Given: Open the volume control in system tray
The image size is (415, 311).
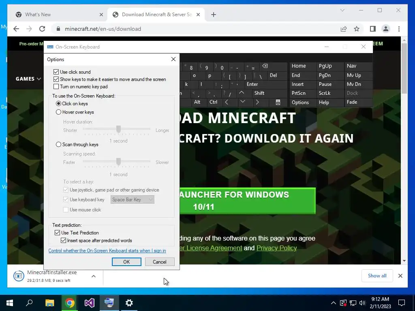Looking at the screenshot, I should (x=362, y=303).
